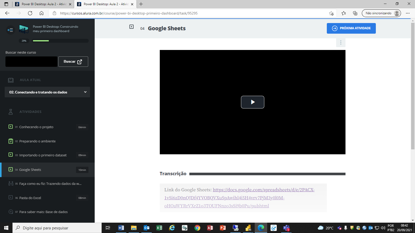
Task: Open Power BI Desktop from the taskbar
Action: pos(248,228)
